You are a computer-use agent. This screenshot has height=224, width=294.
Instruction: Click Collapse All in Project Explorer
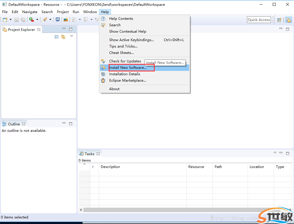56,37
